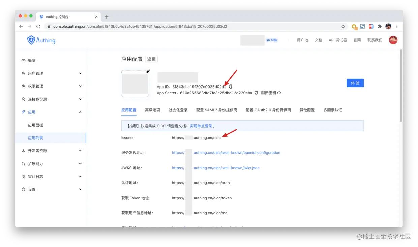This screenshot has height=247, width=418.
Task: Click the overview dashboard icon in sidebar
Action: pyautogui.click(x=23, y=61)
